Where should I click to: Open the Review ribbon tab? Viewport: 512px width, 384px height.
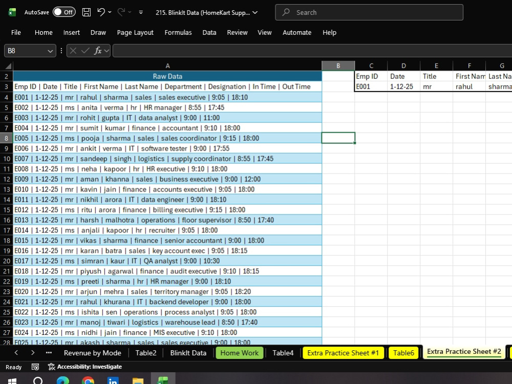[x=238, y=32]
